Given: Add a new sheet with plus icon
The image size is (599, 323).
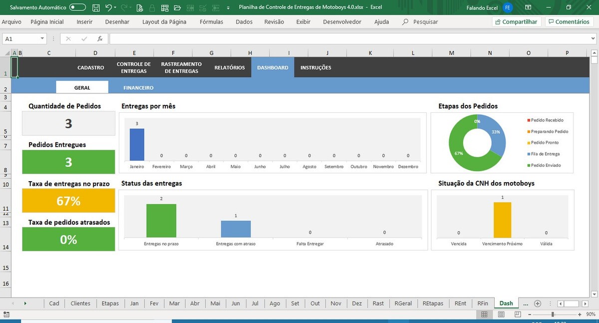Looking at the screenshot, I should [538, 304].
